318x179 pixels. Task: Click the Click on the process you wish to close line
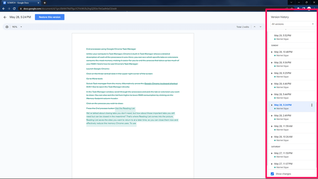tap(105, 103)
